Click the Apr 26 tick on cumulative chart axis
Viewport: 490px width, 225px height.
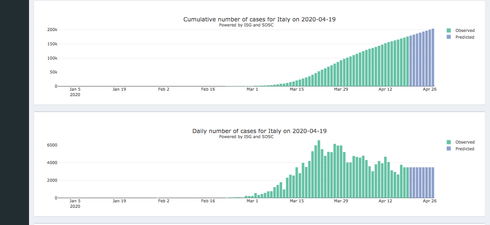429,89
